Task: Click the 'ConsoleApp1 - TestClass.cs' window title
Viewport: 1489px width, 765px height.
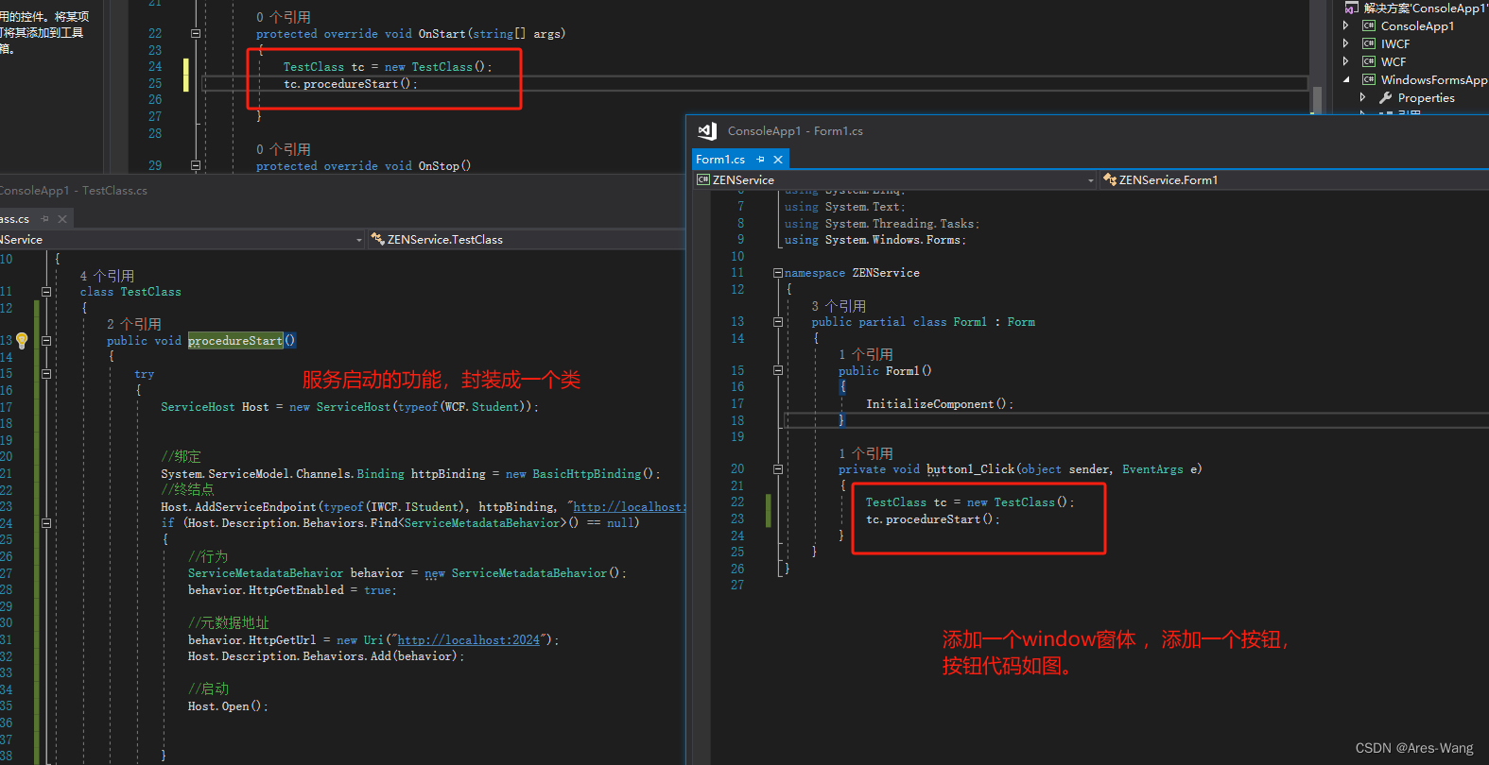Action: tap(73, 191)
